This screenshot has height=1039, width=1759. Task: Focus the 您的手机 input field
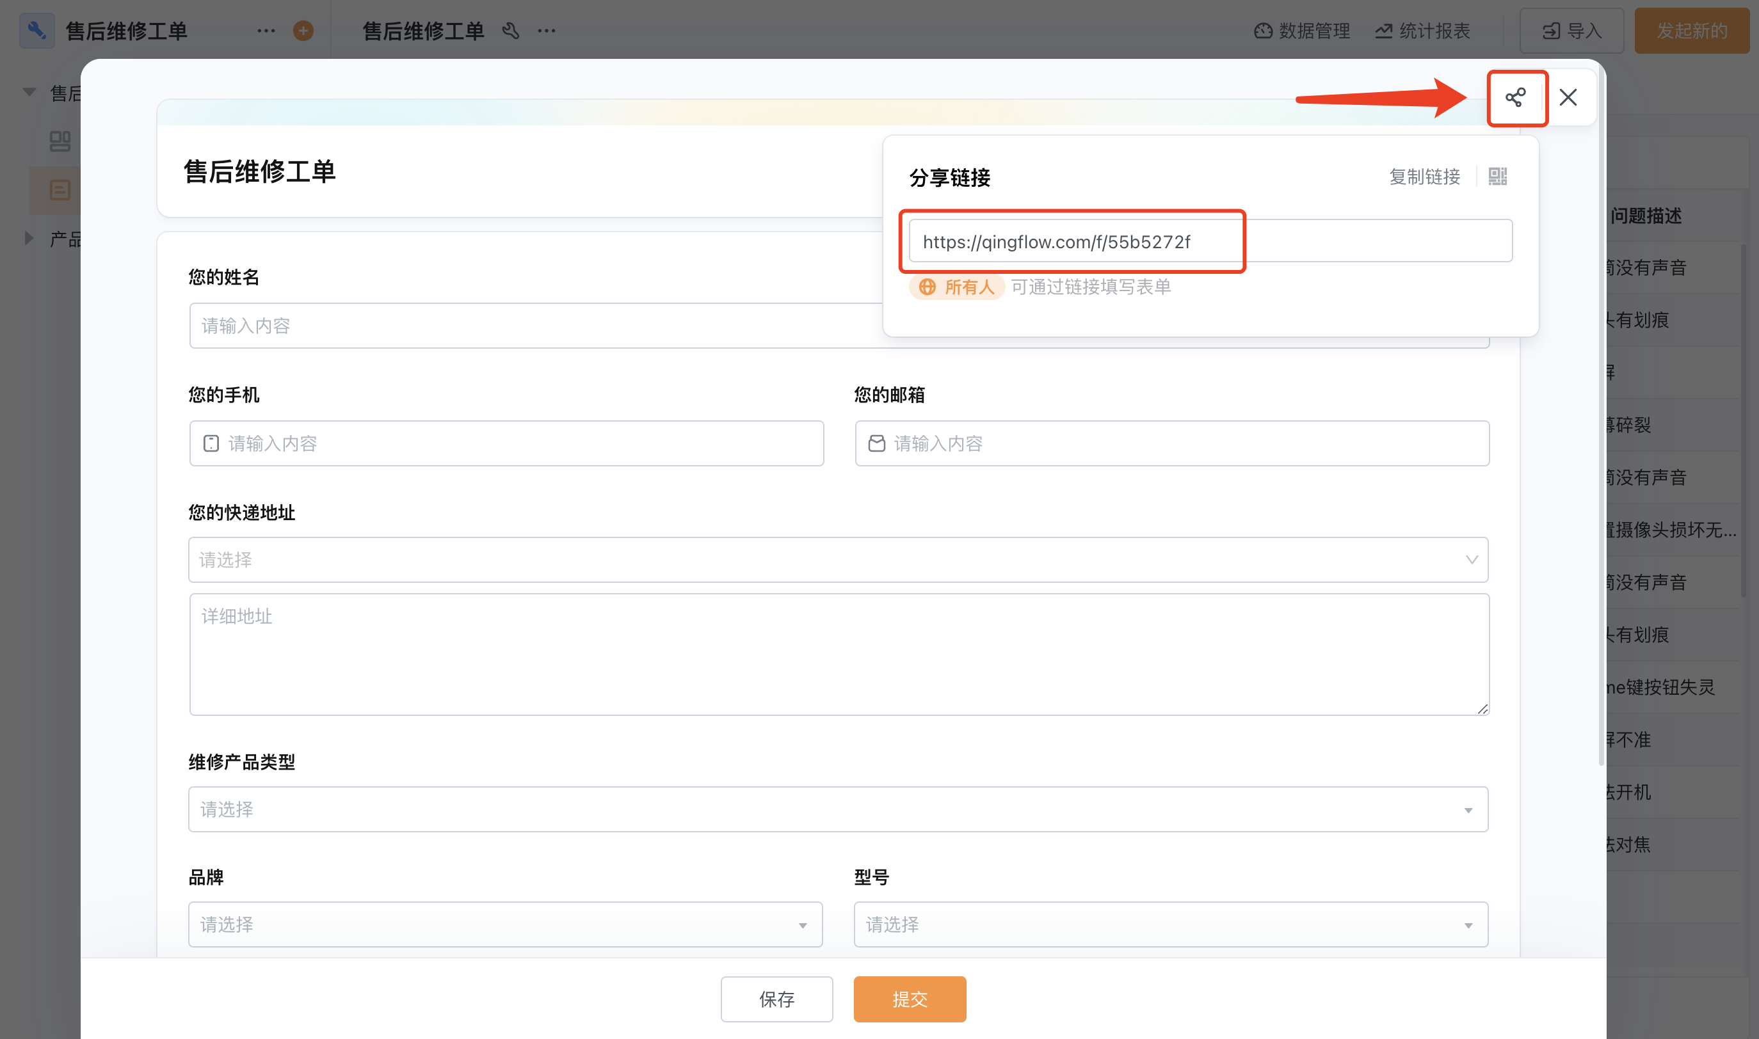[x=506, y=443]
